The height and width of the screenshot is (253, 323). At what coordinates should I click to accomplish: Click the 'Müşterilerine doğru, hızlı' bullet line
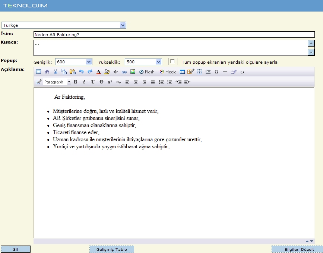pyautogui.click(x=106, y=111)
